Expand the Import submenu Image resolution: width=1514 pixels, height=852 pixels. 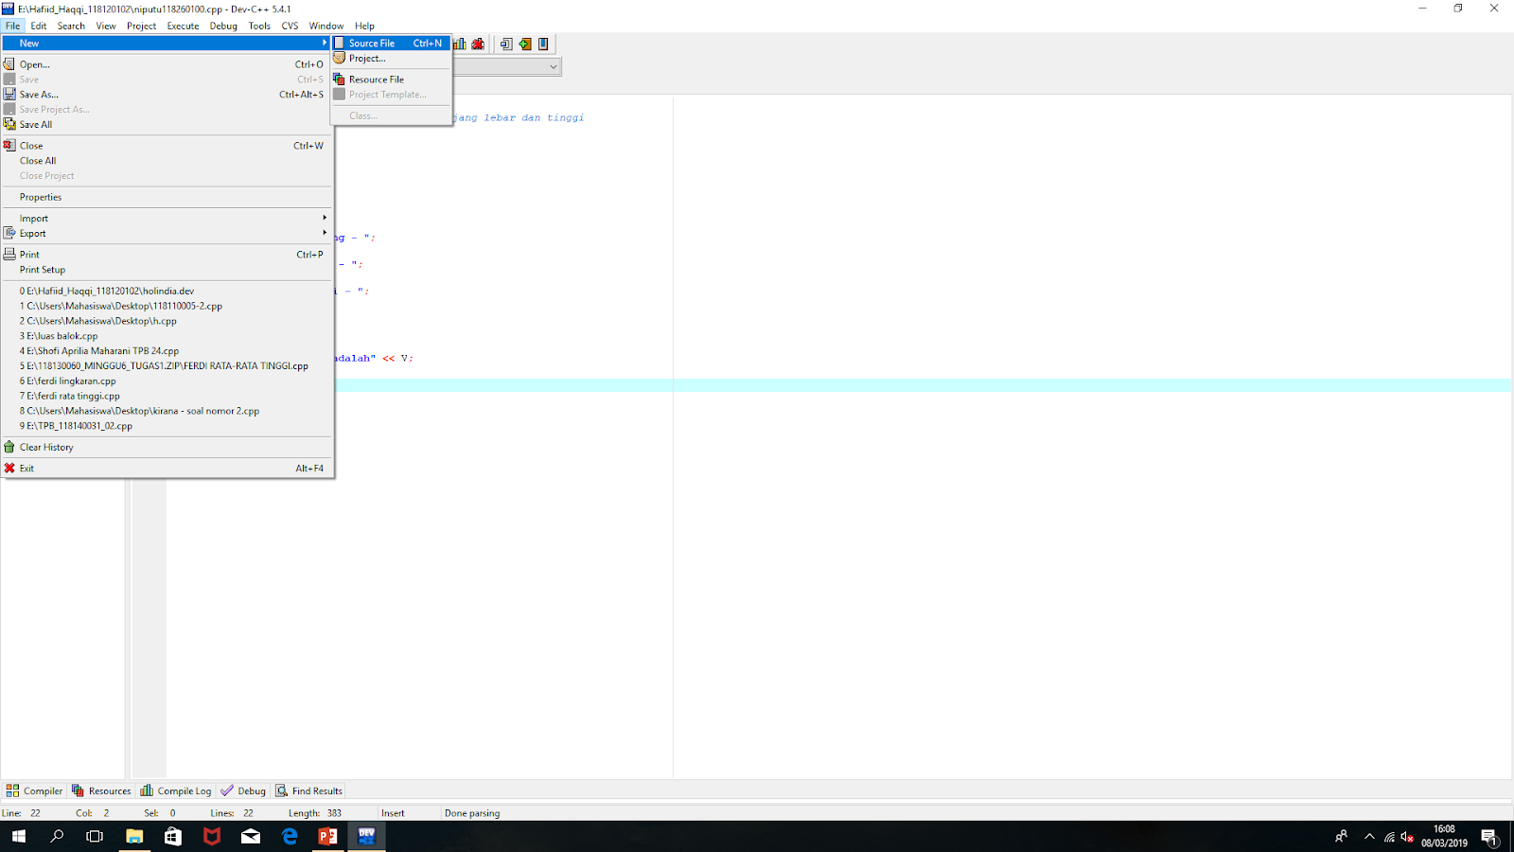pos(167,219)
